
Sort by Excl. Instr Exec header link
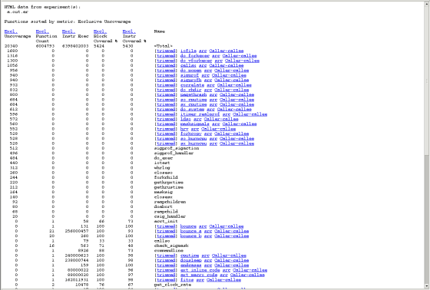tap(68, 31)
